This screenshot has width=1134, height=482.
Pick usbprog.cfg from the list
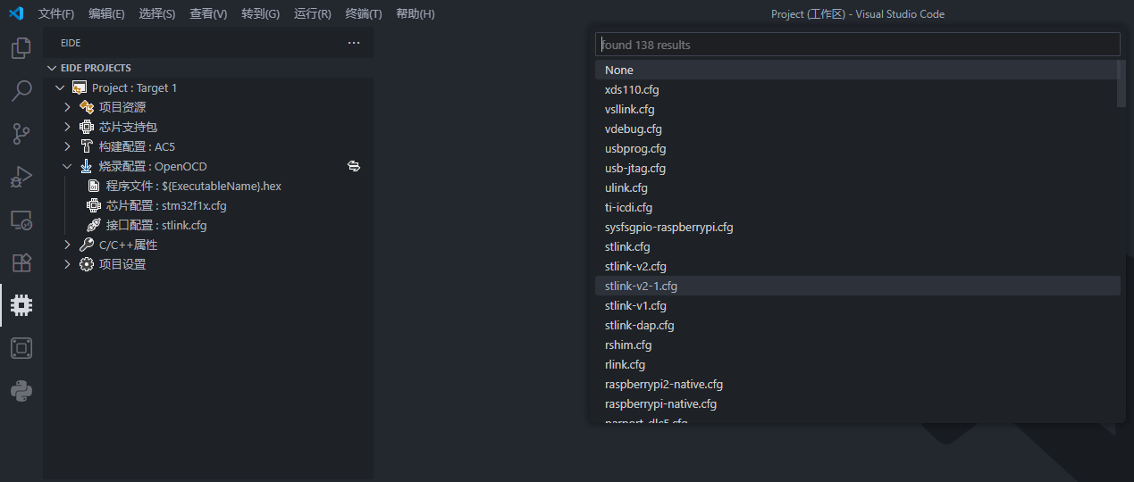tap(856, 148)
